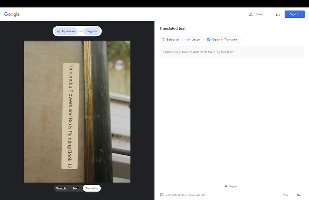Open result in Google Translate
This screenshot has width=309, height=200.
click(222, 40)
